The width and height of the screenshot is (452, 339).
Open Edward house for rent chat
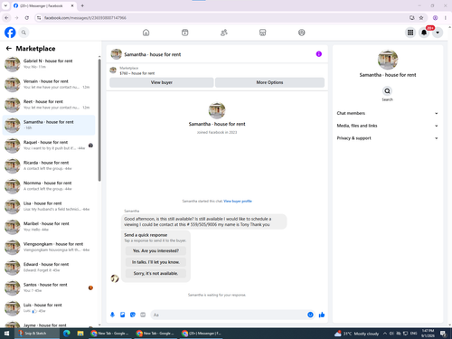(x=49, y=268)
